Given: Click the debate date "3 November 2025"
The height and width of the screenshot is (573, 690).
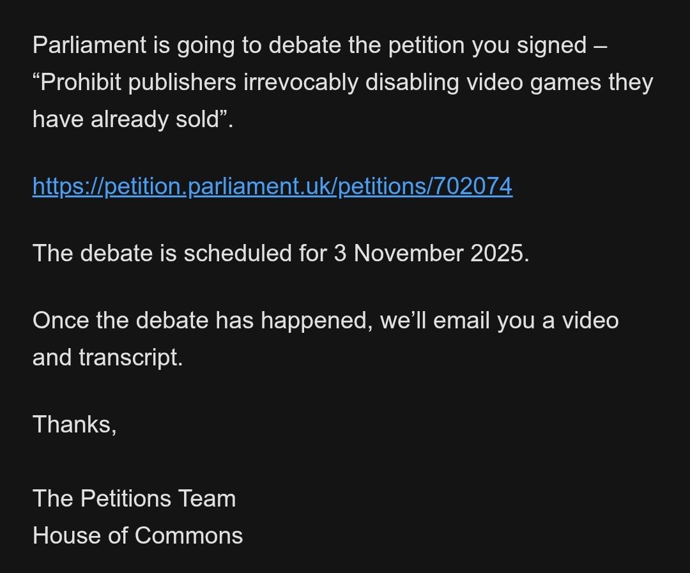Looking at the screenshot, I should click(431, 253).
